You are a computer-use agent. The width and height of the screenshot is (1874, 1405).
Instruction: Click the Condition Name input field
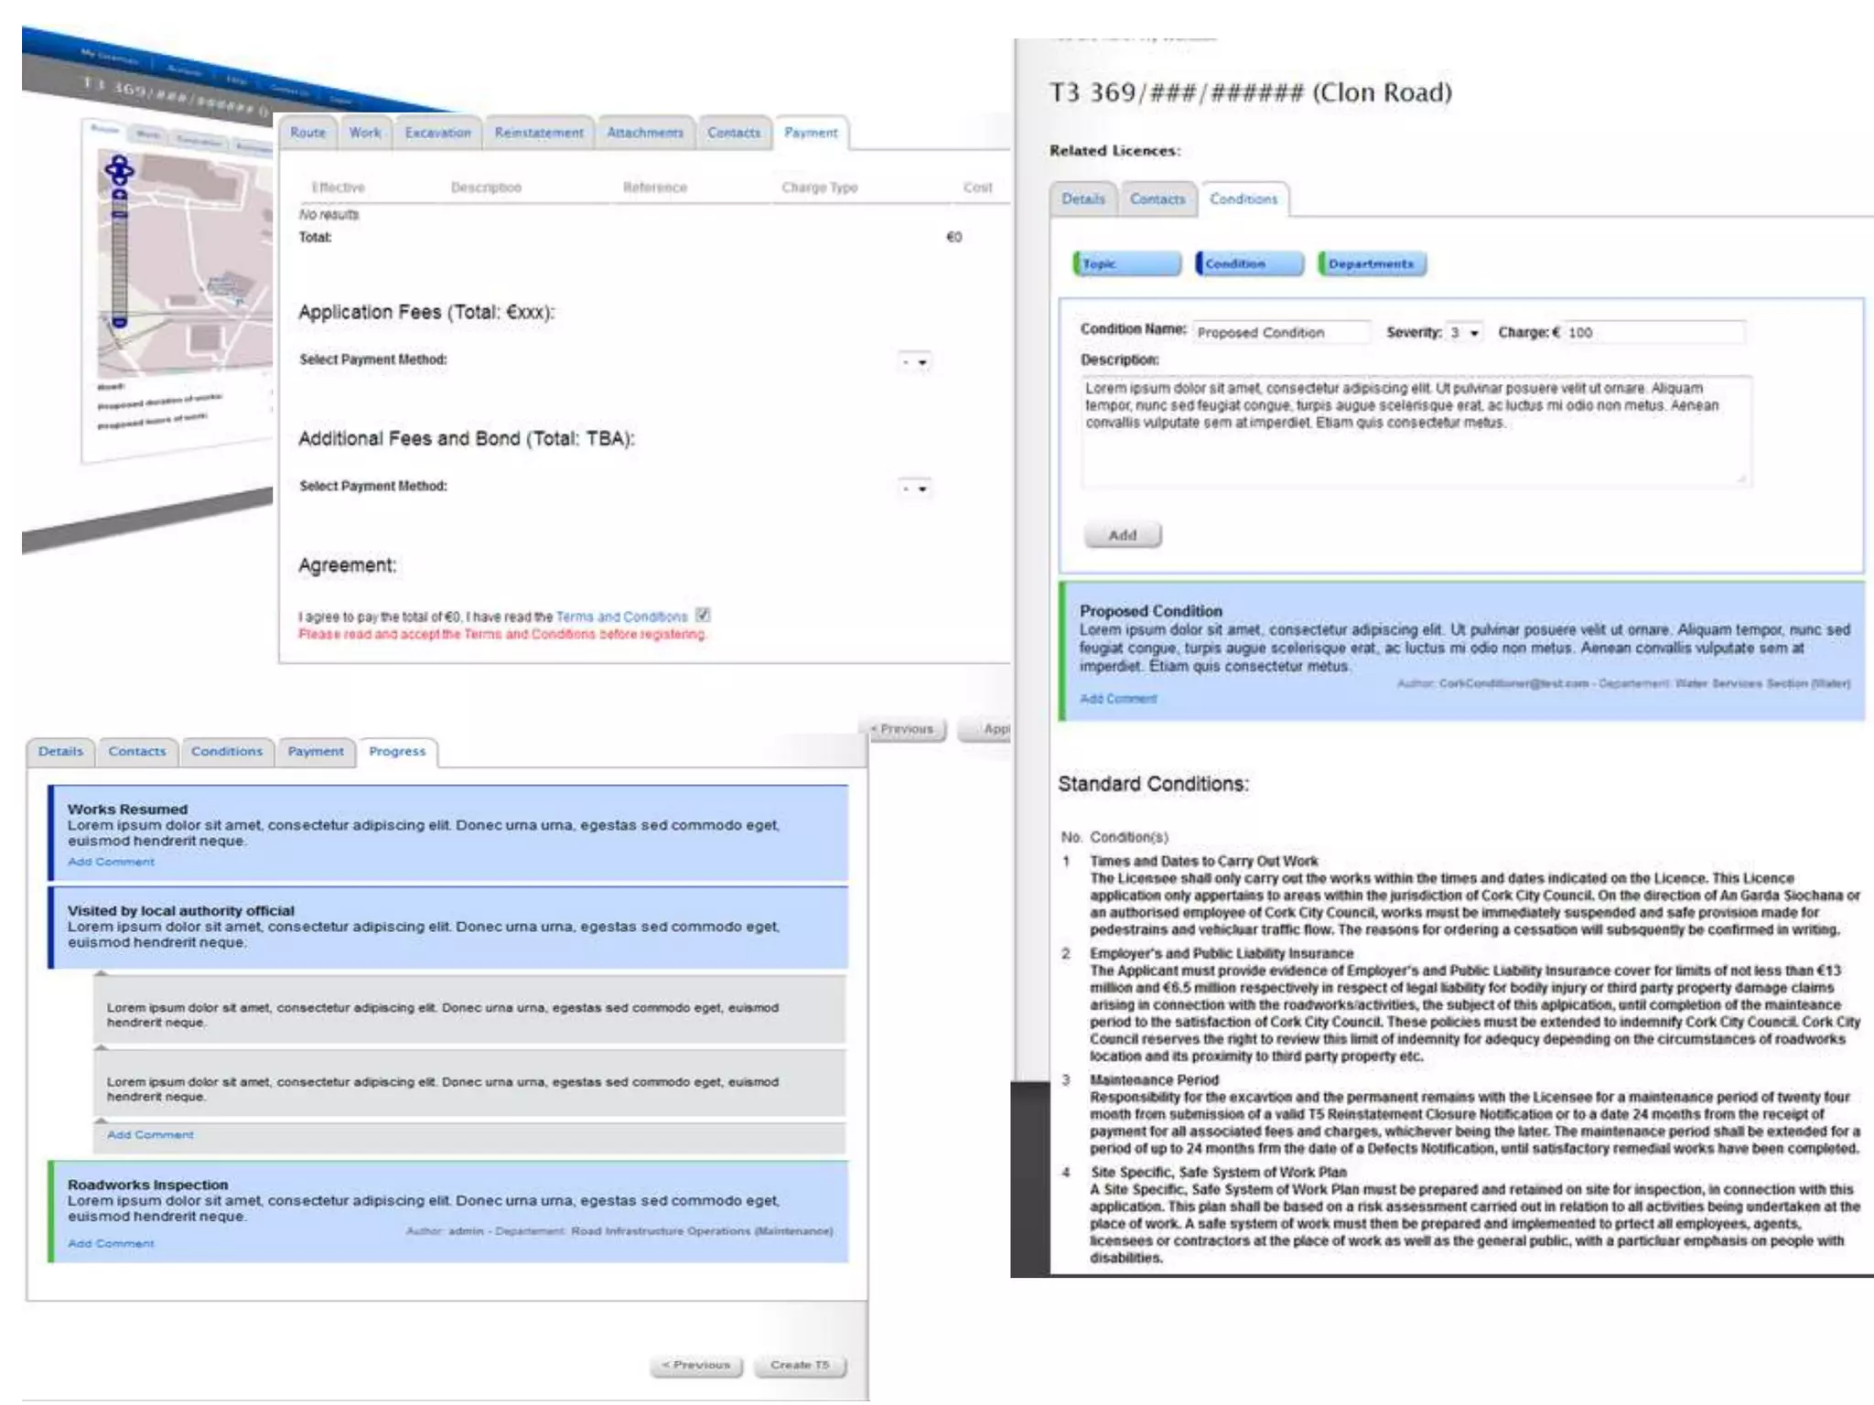1281,333
